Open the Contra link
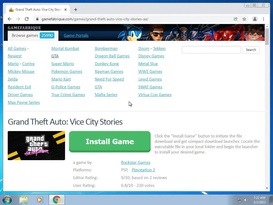The height and width of the screenshot is (205, 273). pyautogui.click(x=28, y=64)
